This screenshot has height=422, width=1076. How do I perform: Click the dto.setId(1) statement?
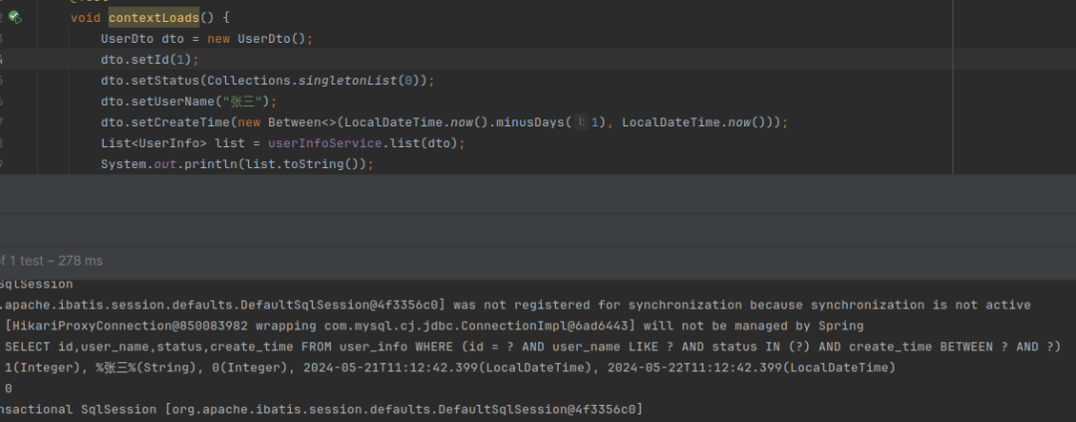[x=149, y=60]
